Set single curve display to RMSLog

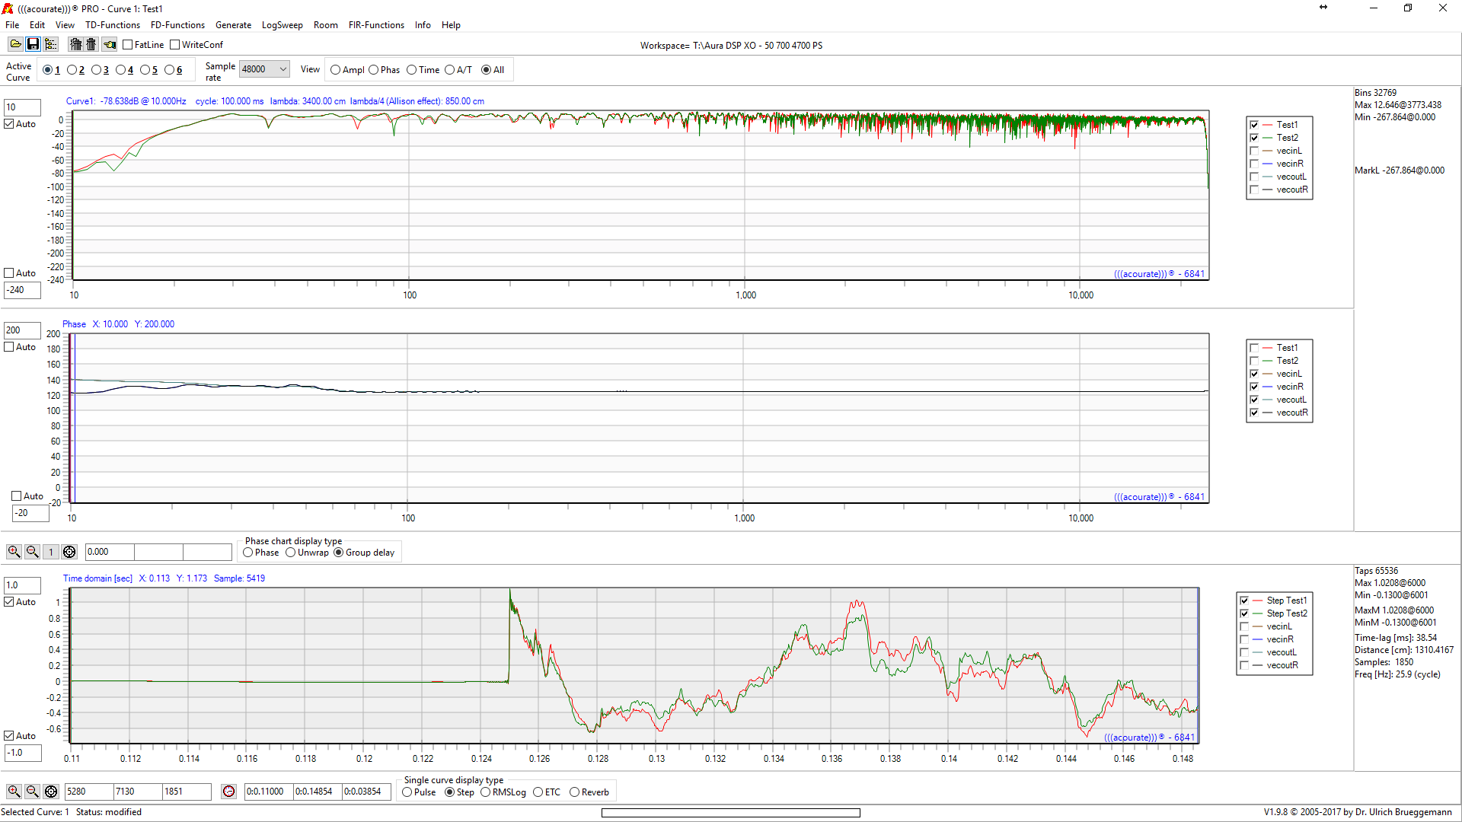tap(485, 792)
